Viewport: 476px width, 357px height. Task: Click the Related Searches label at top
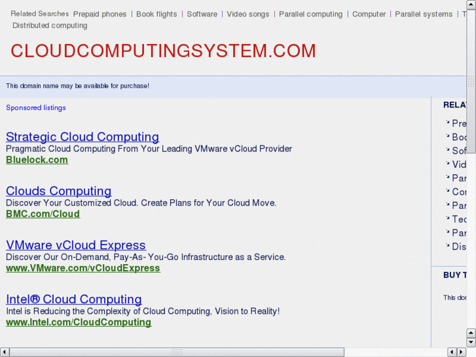pyautogui.click(x=40, y=14)
